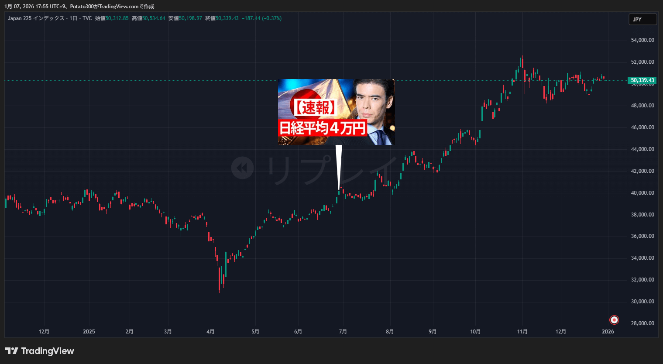Click the -187.44 (-0.37%) change value
Image resolution: width=663 pixels, height=364 pixels.
click(x=261, y=18)
